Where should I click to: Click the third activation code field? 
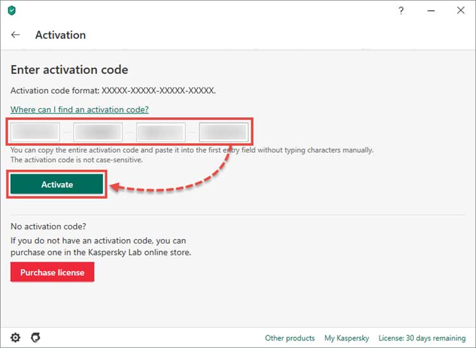[161, 132]
